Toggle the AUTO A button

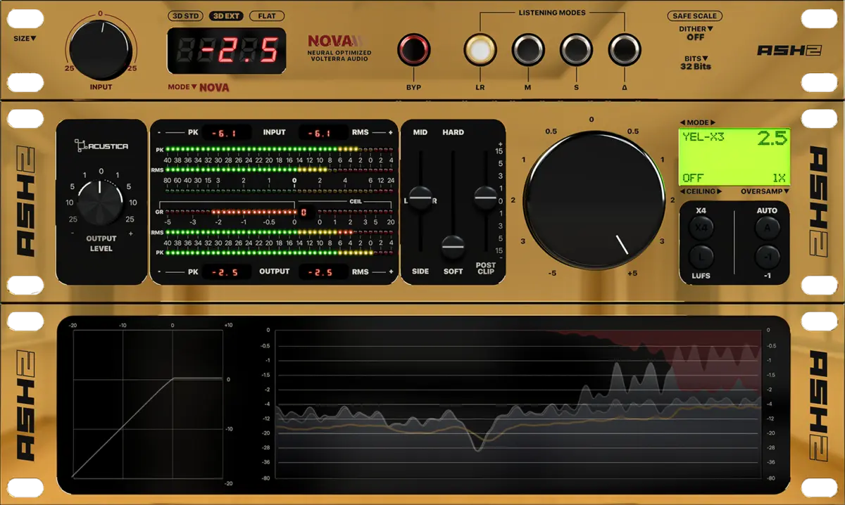(x=767, y=228)
